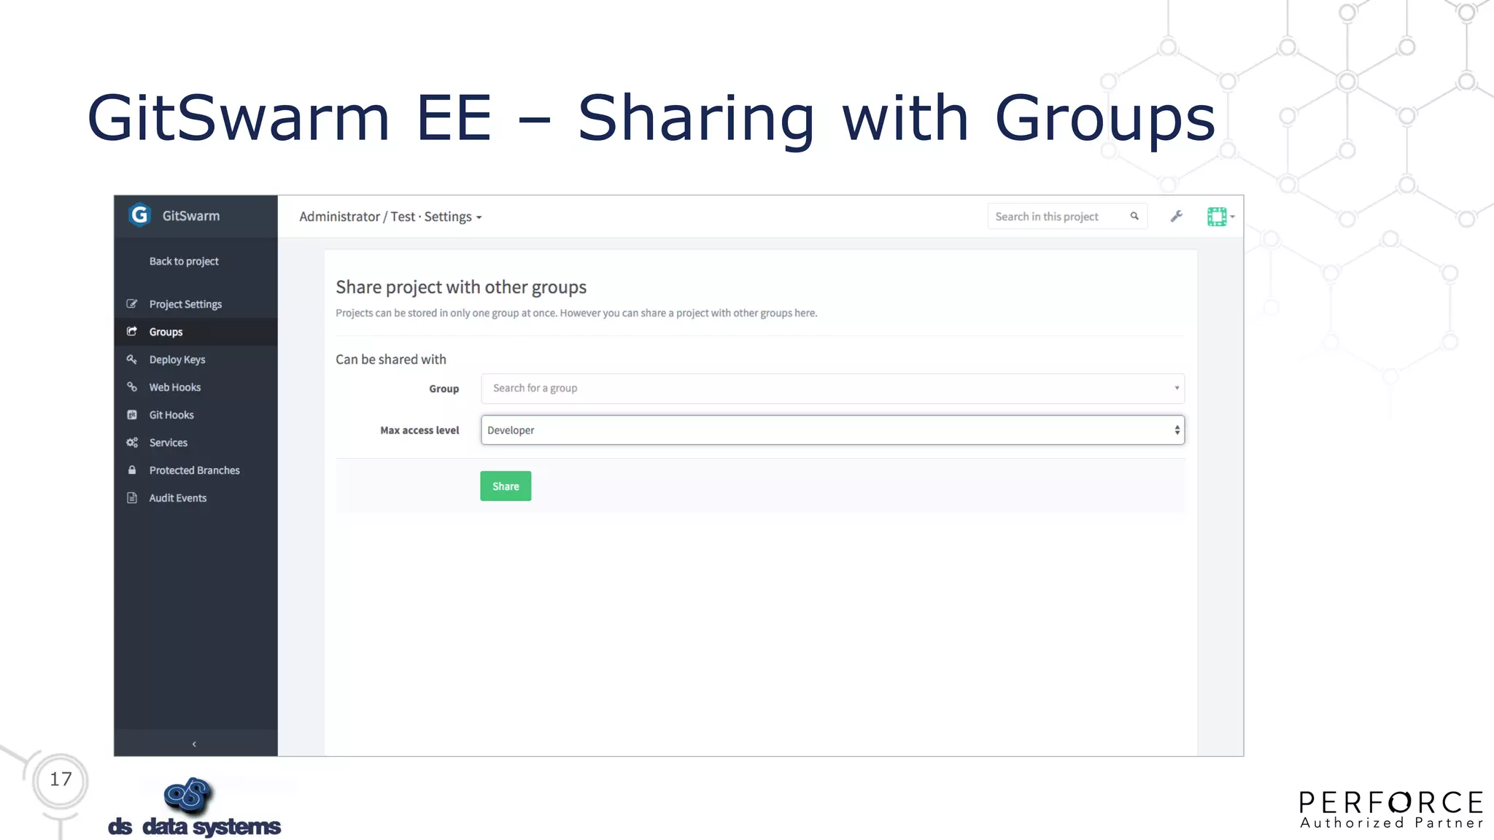The width and height of the screenshot is (1494, 840).
Task: Click the Groups share icon in sidebar
Action: pos(132,332)
